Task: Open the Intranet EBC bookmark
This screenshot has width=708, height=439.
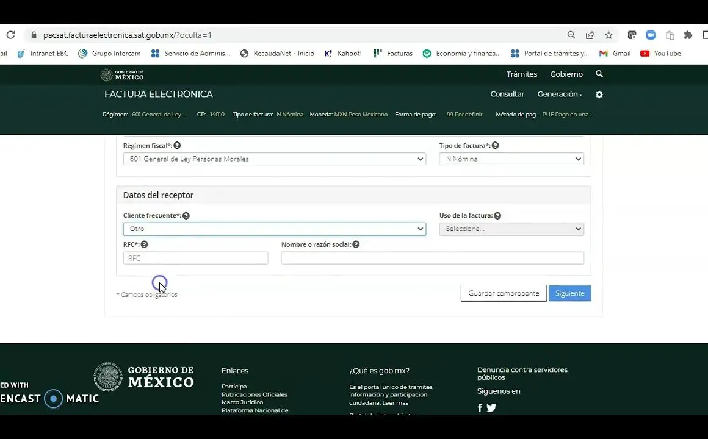Action: [x=43, y=53]
